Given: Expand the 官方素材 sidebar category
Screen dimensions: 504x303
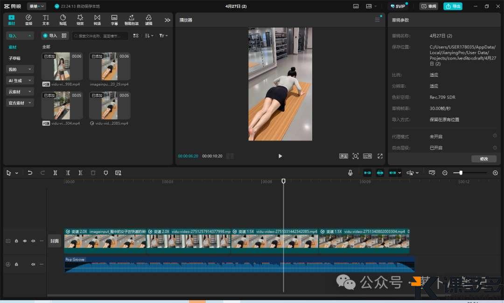Looking at the screenshot, I should pyautogui.click(x=20, y=103).
